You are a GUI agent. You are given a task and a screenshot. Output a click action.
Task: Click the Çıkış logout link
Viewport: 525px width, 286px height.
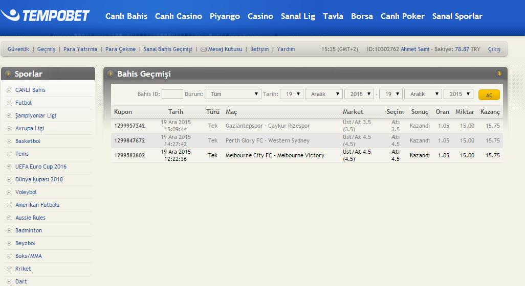(x=494, y=50)
